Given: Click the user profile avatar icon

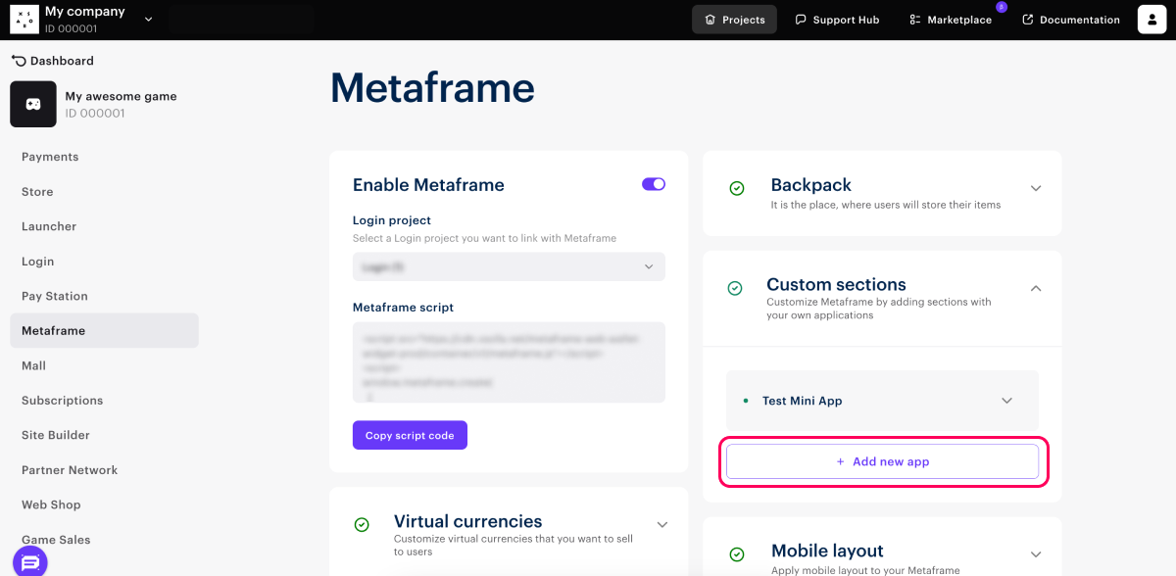Looking at the screenshot, I should 1151,20.
